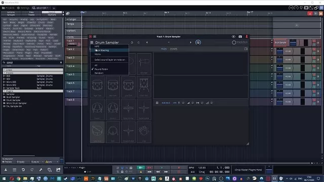Screen dimensions: 324x182
Task: Click the Drum Sampler redo icon
Action: coord(139,42)
